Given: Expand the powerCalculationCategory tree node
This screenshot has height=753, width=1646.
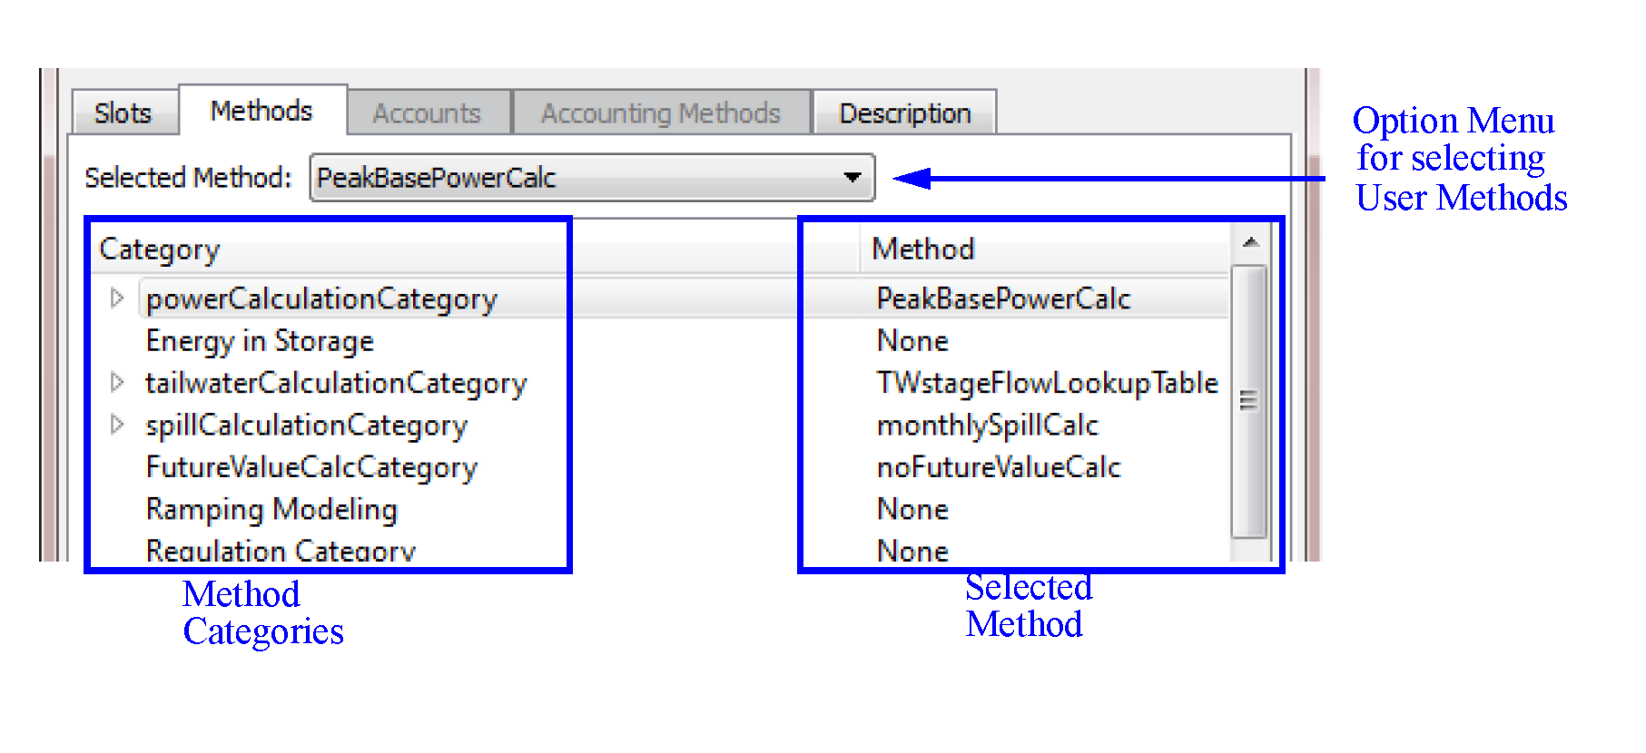Looking at the screenshot, I should tap(116, 298).
